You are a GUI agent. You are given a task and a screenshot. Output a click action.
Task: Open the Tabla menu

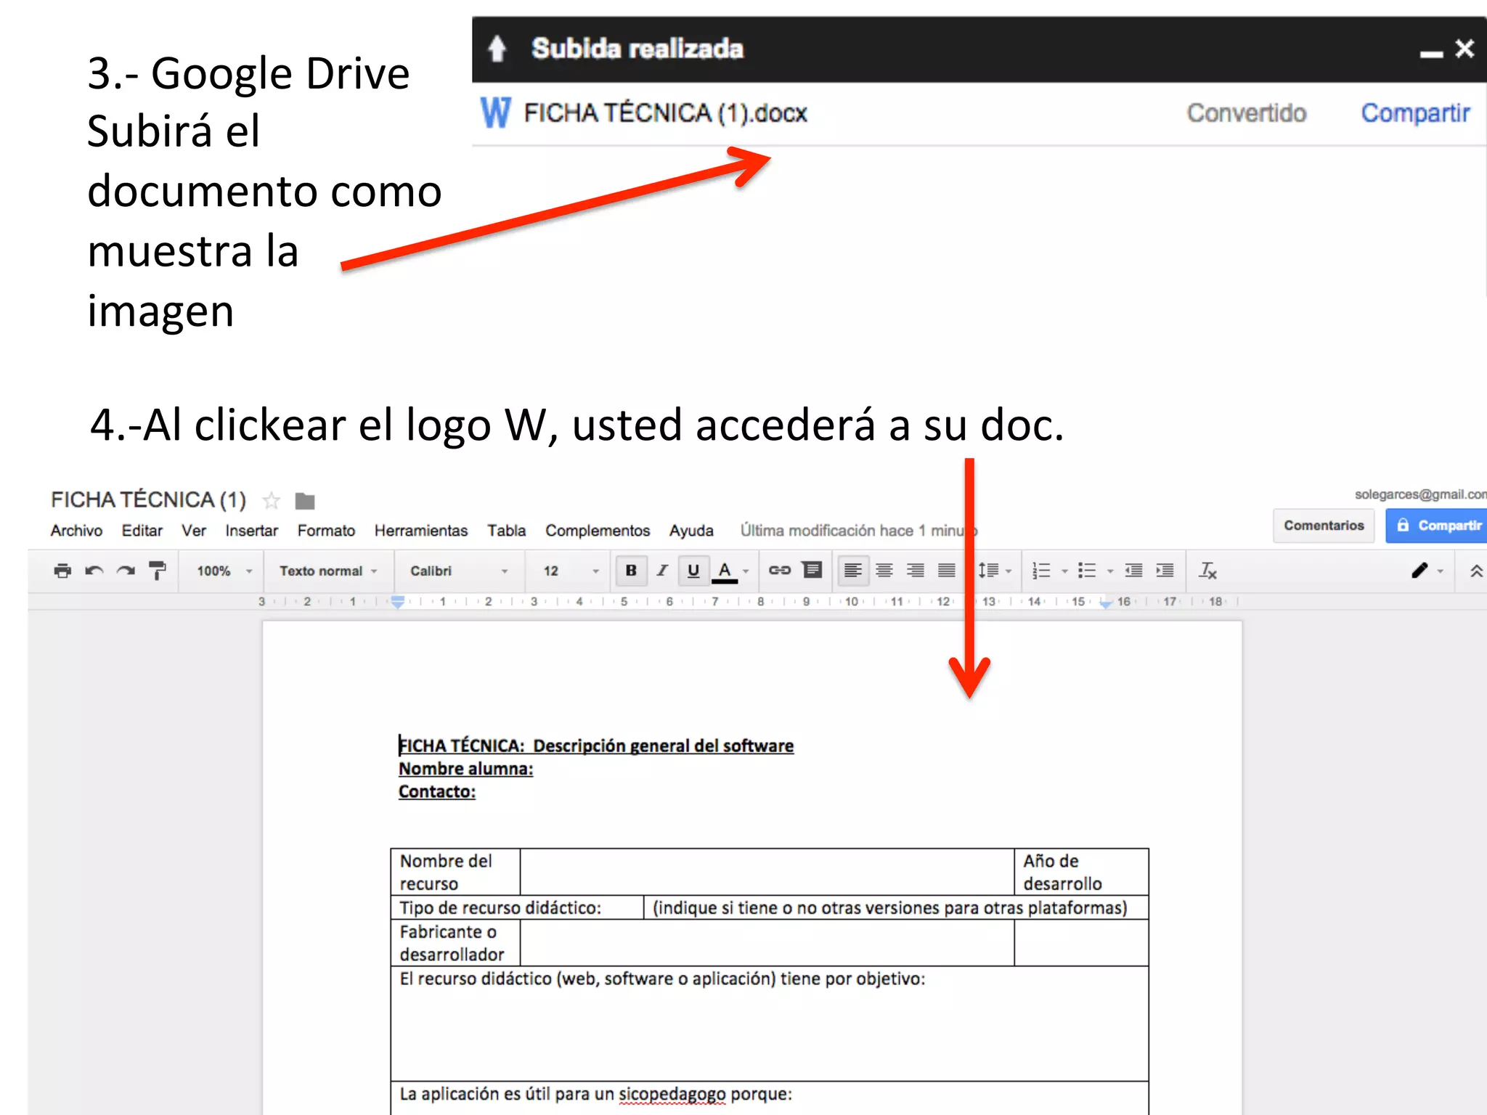click(x=506, y=531)
